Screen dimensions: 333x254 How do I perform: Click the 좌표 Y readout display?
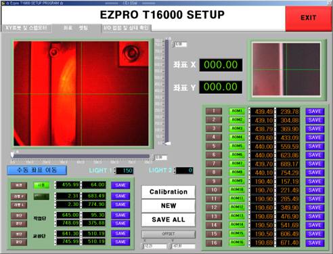(x=221, y=87)
